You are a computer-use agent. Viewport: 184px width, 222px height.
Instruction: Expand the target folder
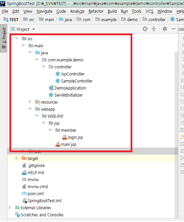click(x=16, y=158)
